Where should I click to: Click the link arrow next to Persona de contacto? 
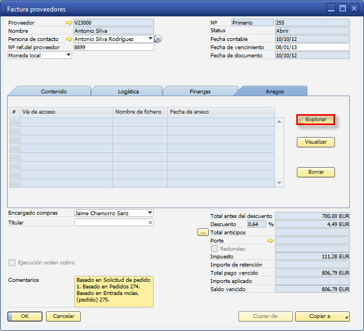[69, 39]
